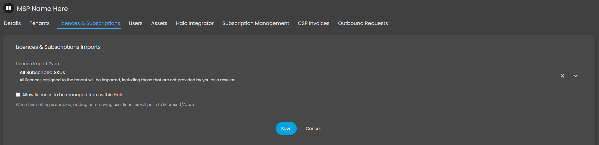Open the Subscription Management tab
The width and height of the screenshot is (599, 145).
click(x=256, y=23)
